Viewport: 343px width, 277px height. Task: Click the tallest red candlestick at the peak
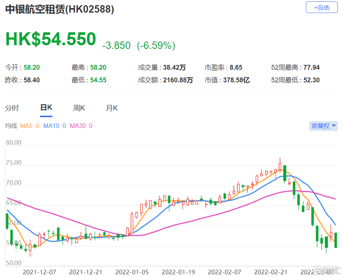pos(280,165)
